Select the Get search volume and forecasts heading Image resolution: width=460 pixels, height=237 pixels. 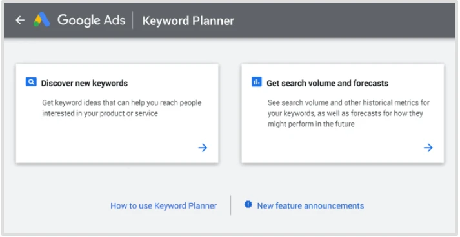[x=327, y=83]
